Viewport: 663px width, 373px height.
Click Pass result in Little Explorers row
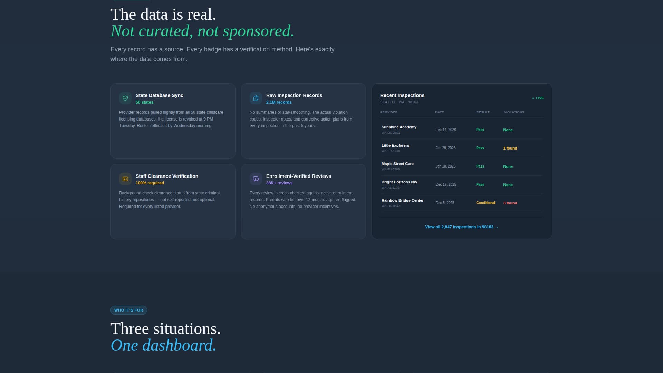point(480,148)
